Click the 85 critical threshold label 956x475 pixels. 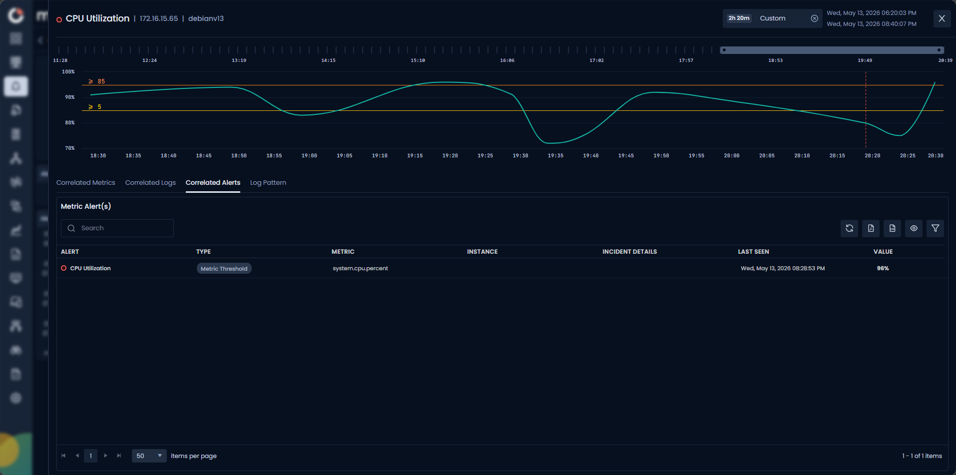pos(97,81)
